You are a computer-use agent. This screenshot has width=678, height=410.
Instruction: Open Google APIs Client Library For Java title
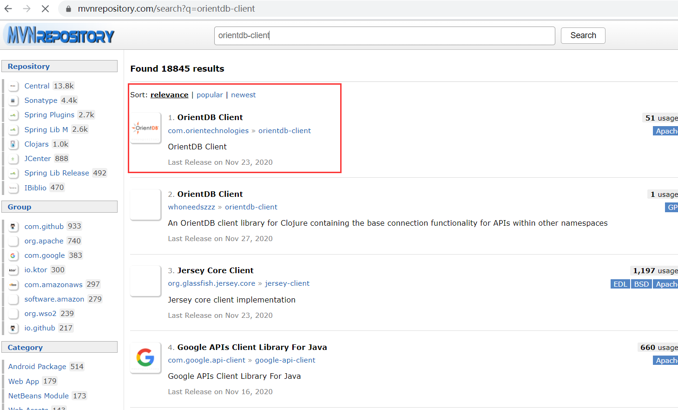(x=252, y=347)
